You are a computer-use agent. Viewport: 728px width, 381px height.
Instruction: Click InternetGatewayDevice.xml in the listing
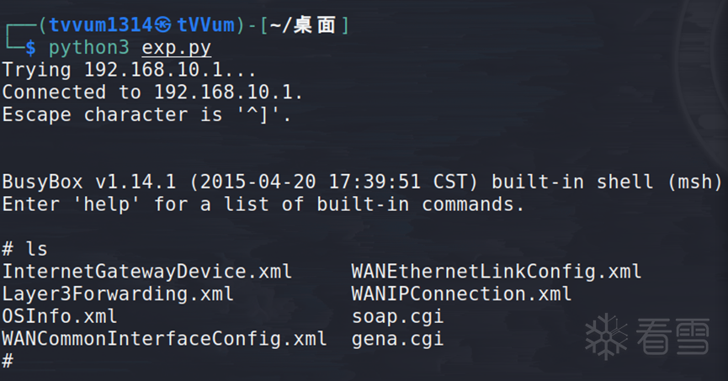pyautogui.click(x=147, y=272)
